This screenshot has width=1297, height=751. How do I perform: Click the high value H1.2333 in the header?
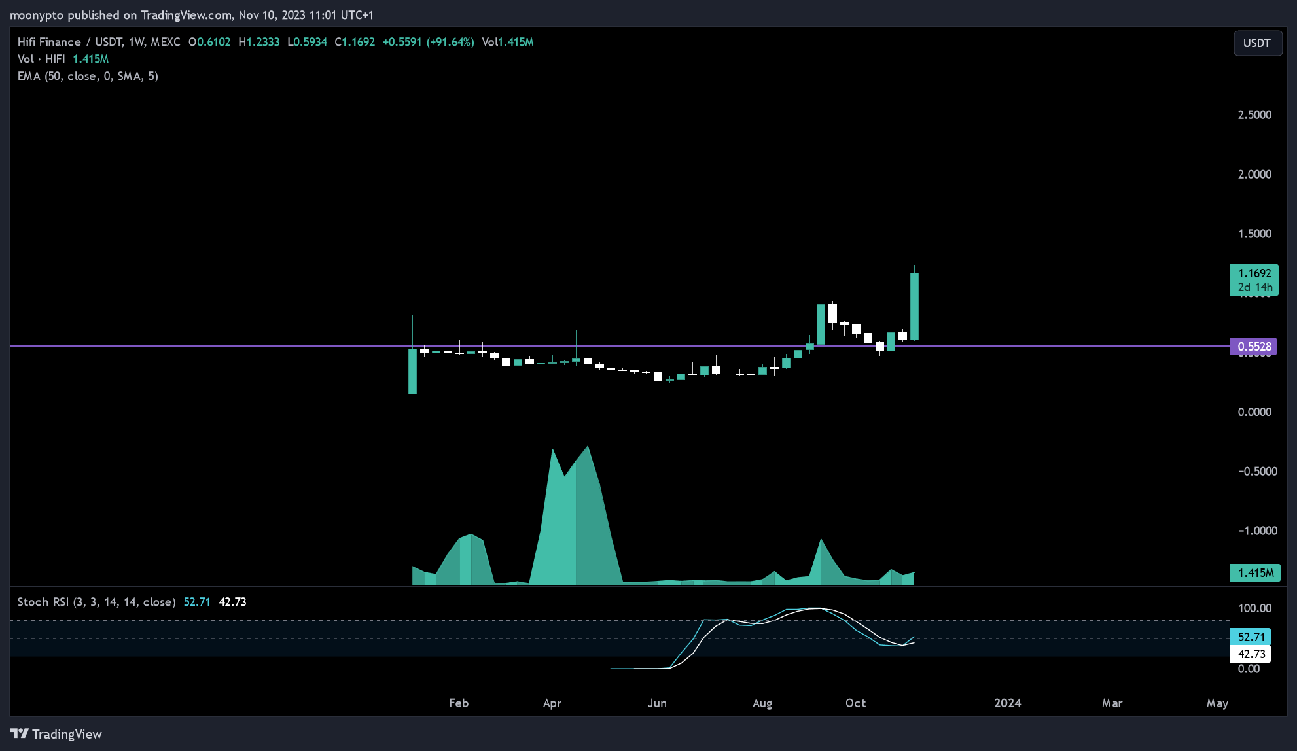(259, 42)
